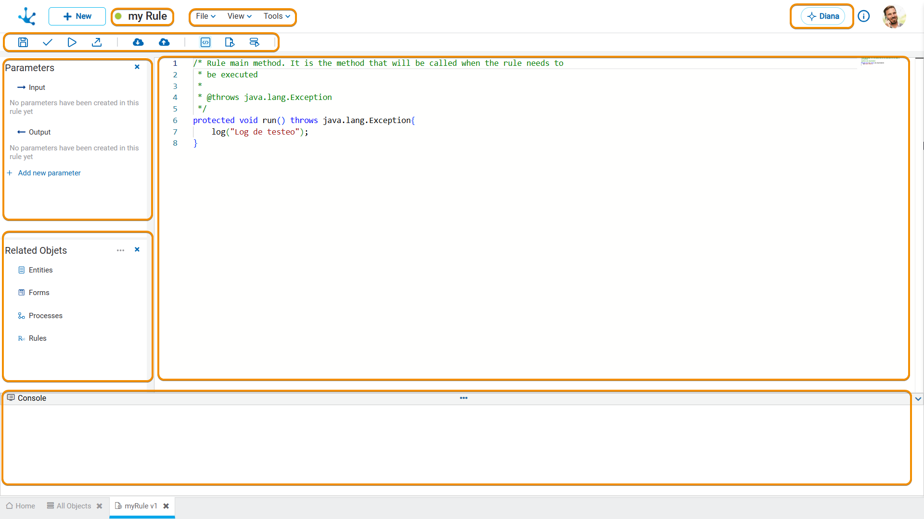Click the New button
Screen dimensions: 924x519
[x=77, y=16]
